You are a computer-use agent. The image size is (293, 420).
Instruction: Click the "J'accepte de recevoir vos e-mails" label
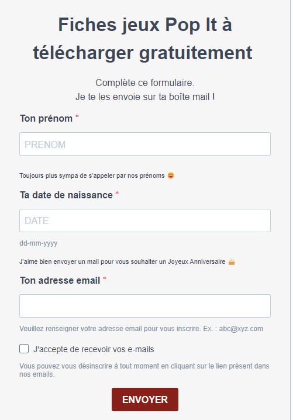coord(94,349)
